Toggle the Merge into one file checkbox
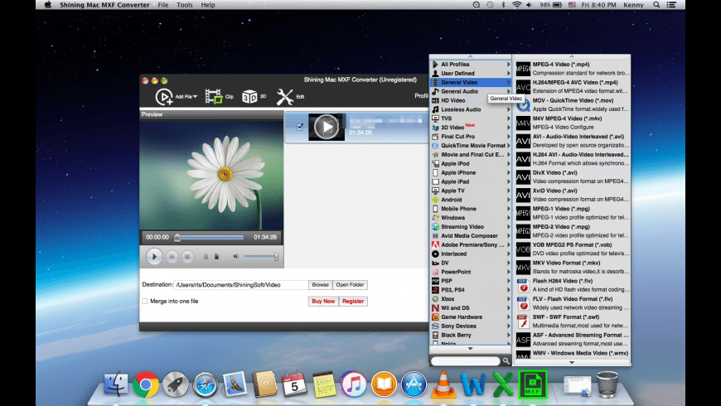The width and height of the screenshot is (721, 406). pyautogui.click(x=145, y=302)
